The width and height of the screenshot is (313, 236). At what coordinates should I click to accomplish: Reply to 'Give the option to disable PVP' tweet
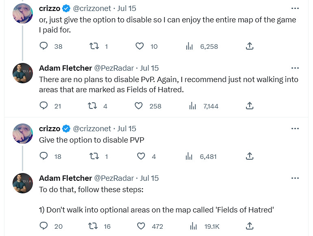[x=44, y=156]
